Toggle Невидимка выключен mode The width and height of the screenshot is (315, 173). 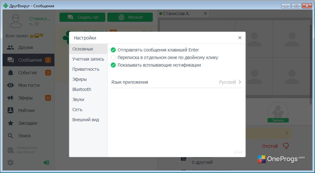[27, 150]
